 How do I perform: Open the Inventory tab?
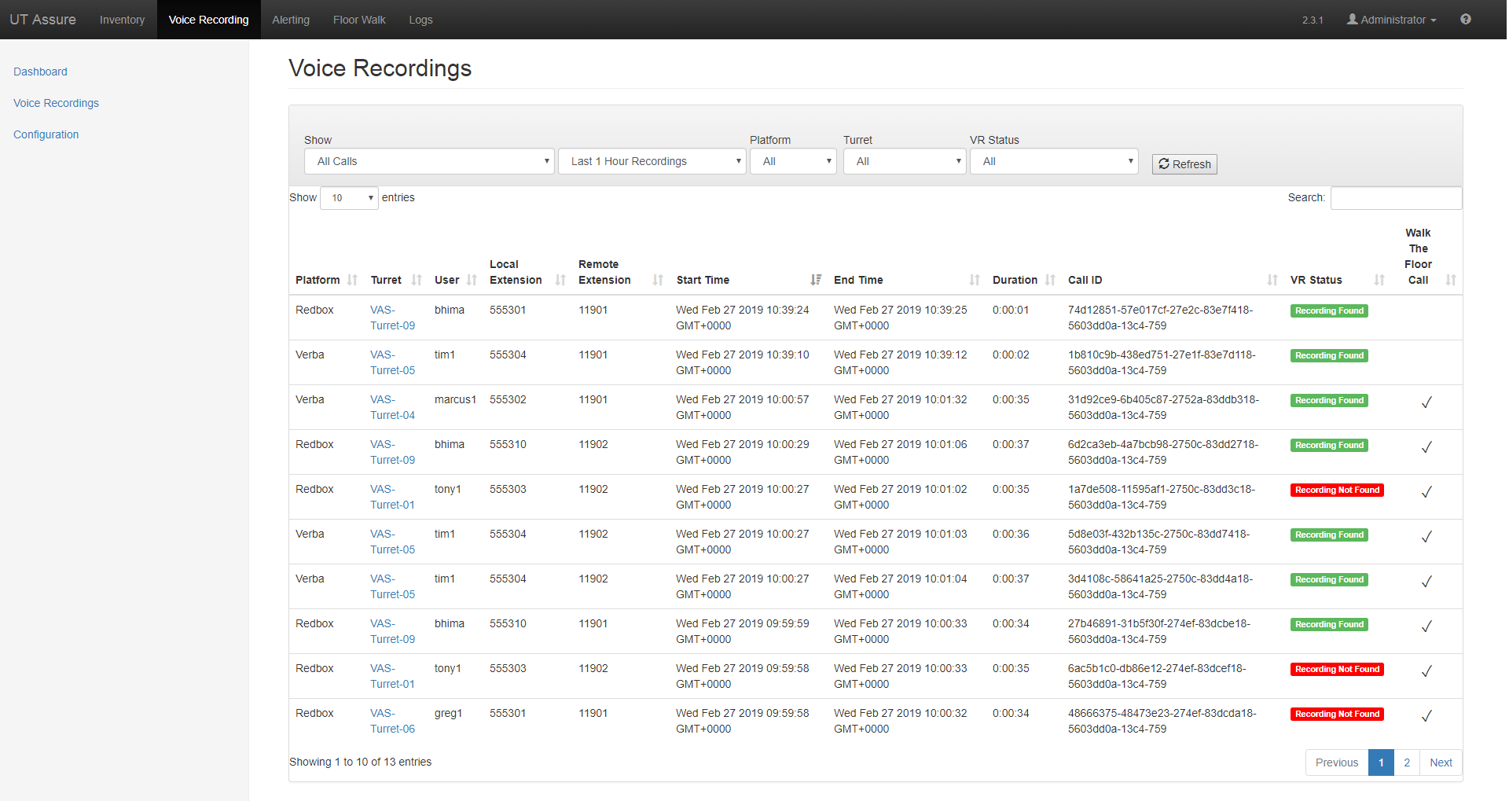(x=122, y=20)
